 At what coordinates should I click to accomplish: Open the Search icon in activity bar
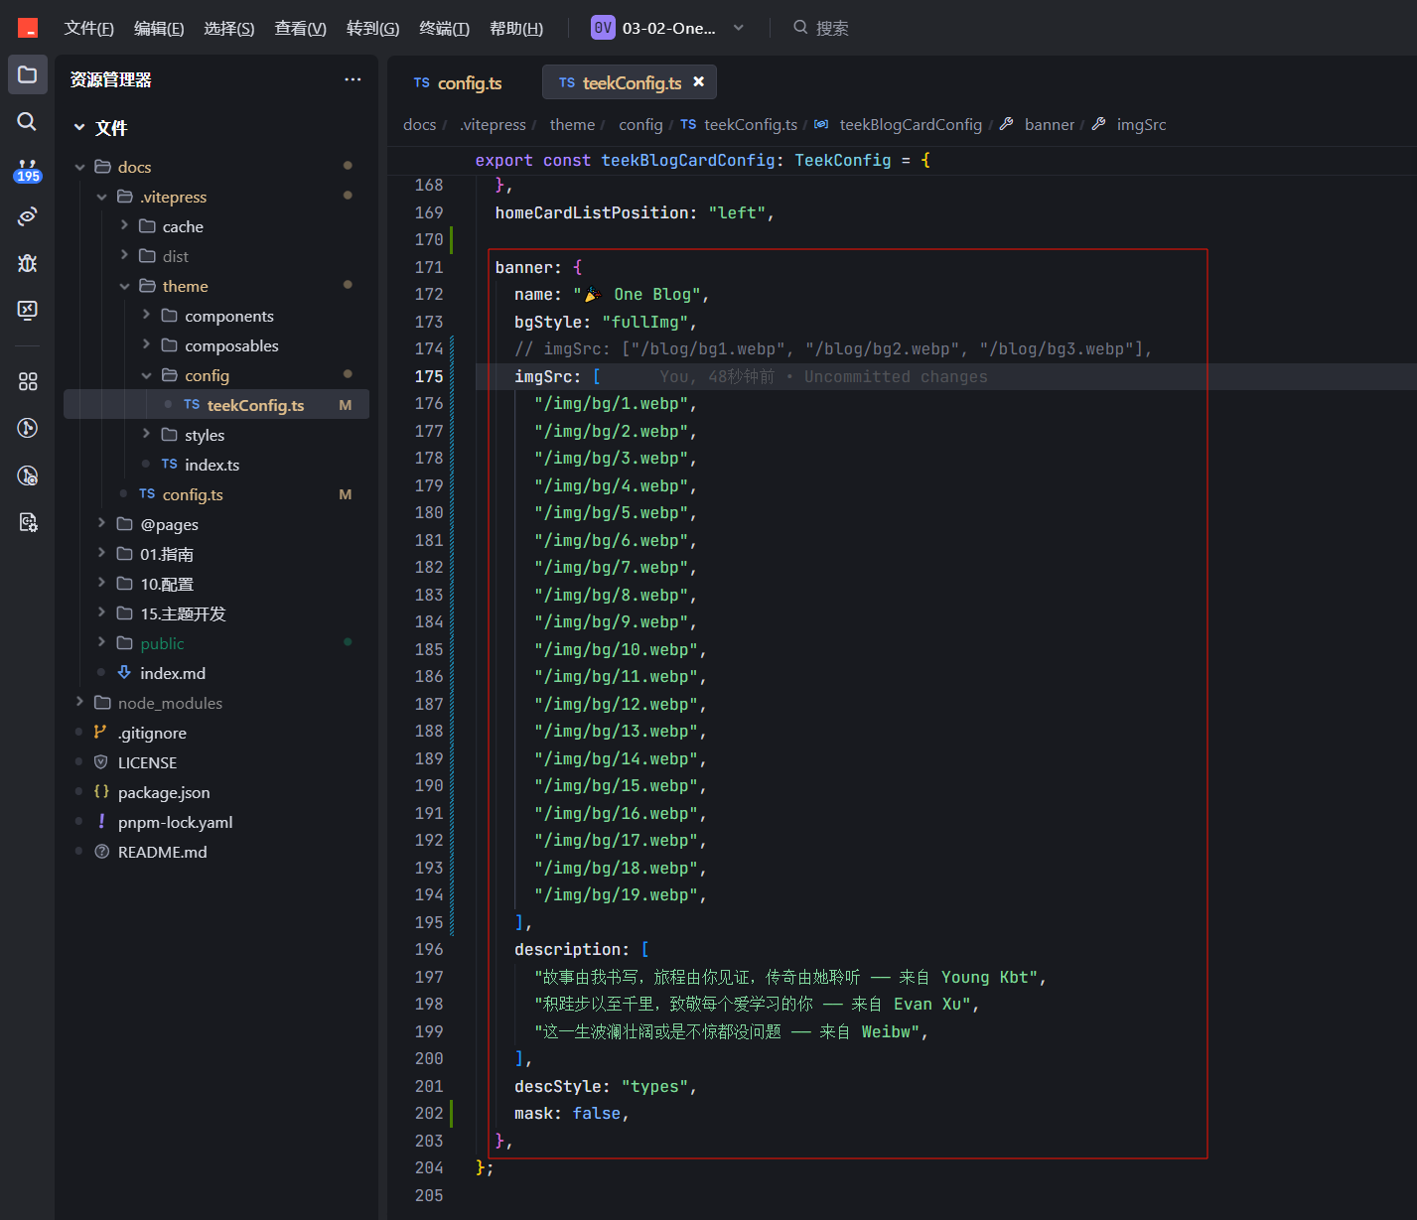pyautogui.click(x=28, y=121)
